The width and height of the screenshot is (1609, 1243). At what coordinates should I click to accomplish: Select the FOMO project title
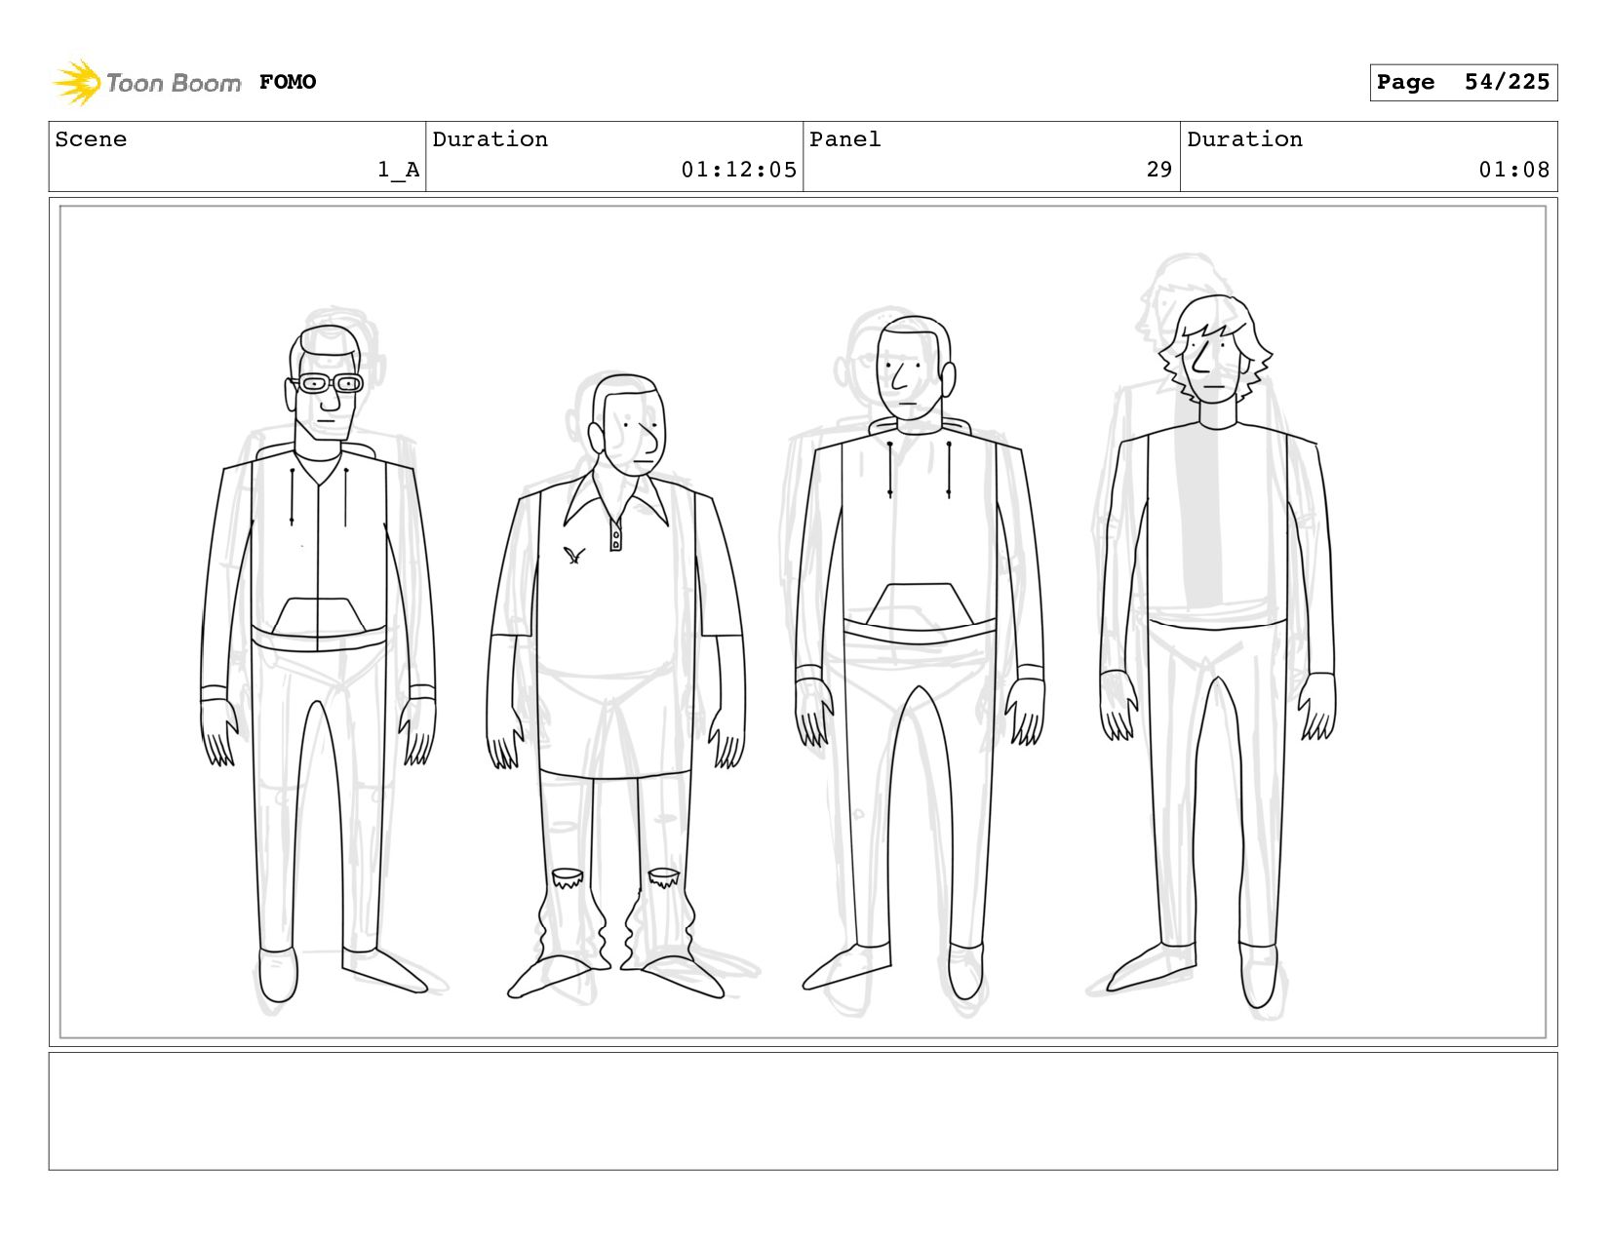[x=288, y=82]
